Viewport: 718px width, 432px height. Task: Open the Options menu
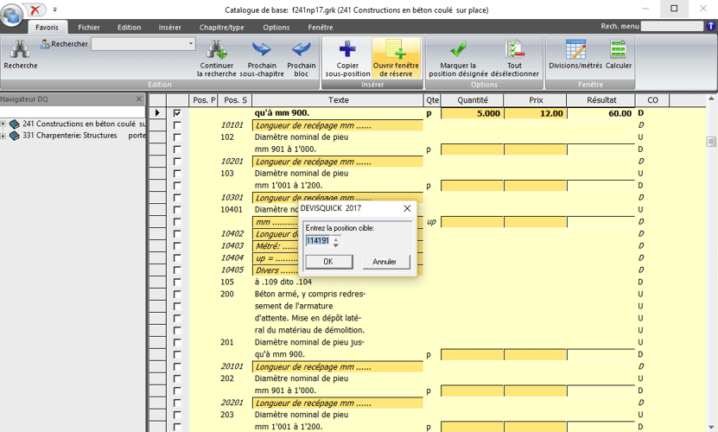[x=276, y=28]
